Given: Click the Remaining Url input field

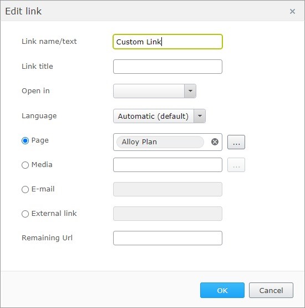Looking at the screenshot, I should pos(167,238).
